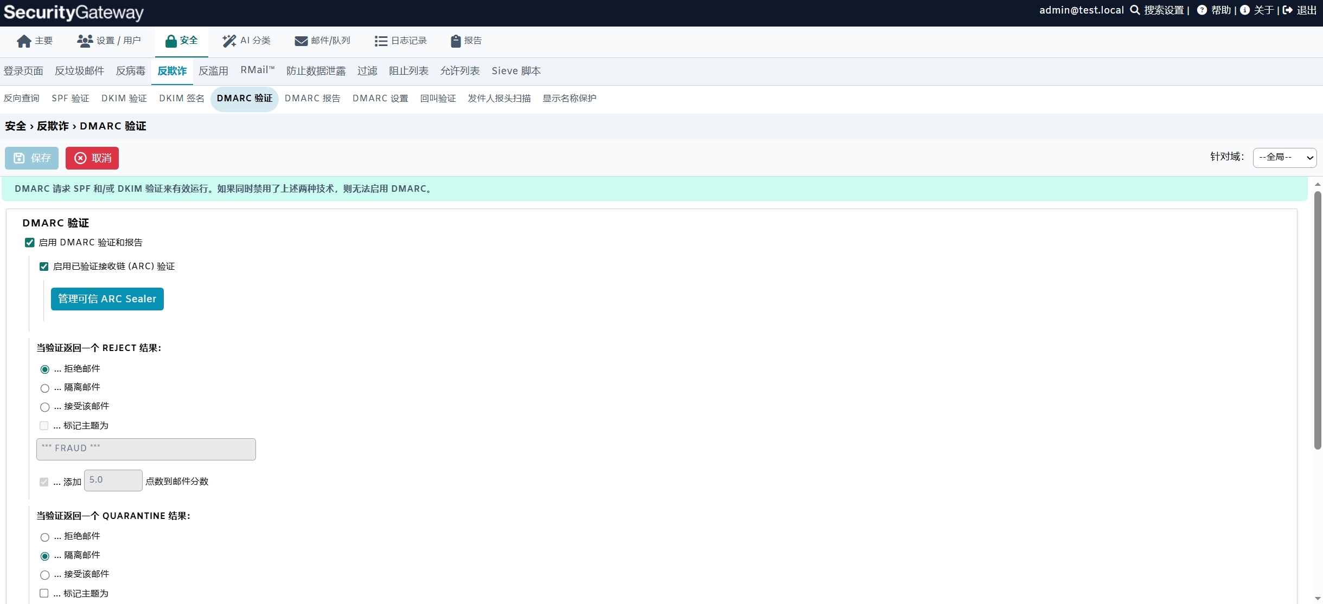Go to the DMARC 设置 sub-tab

point(380,98)
